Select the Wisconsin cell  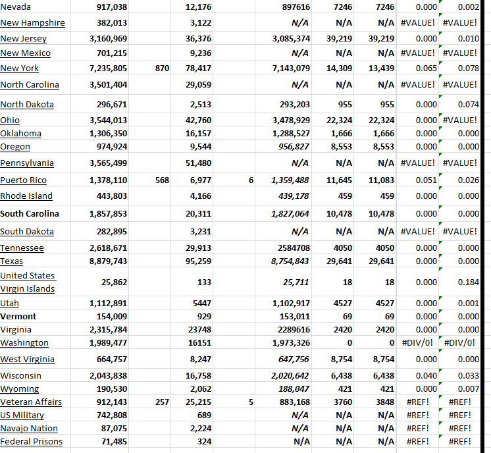click(36, 375)
